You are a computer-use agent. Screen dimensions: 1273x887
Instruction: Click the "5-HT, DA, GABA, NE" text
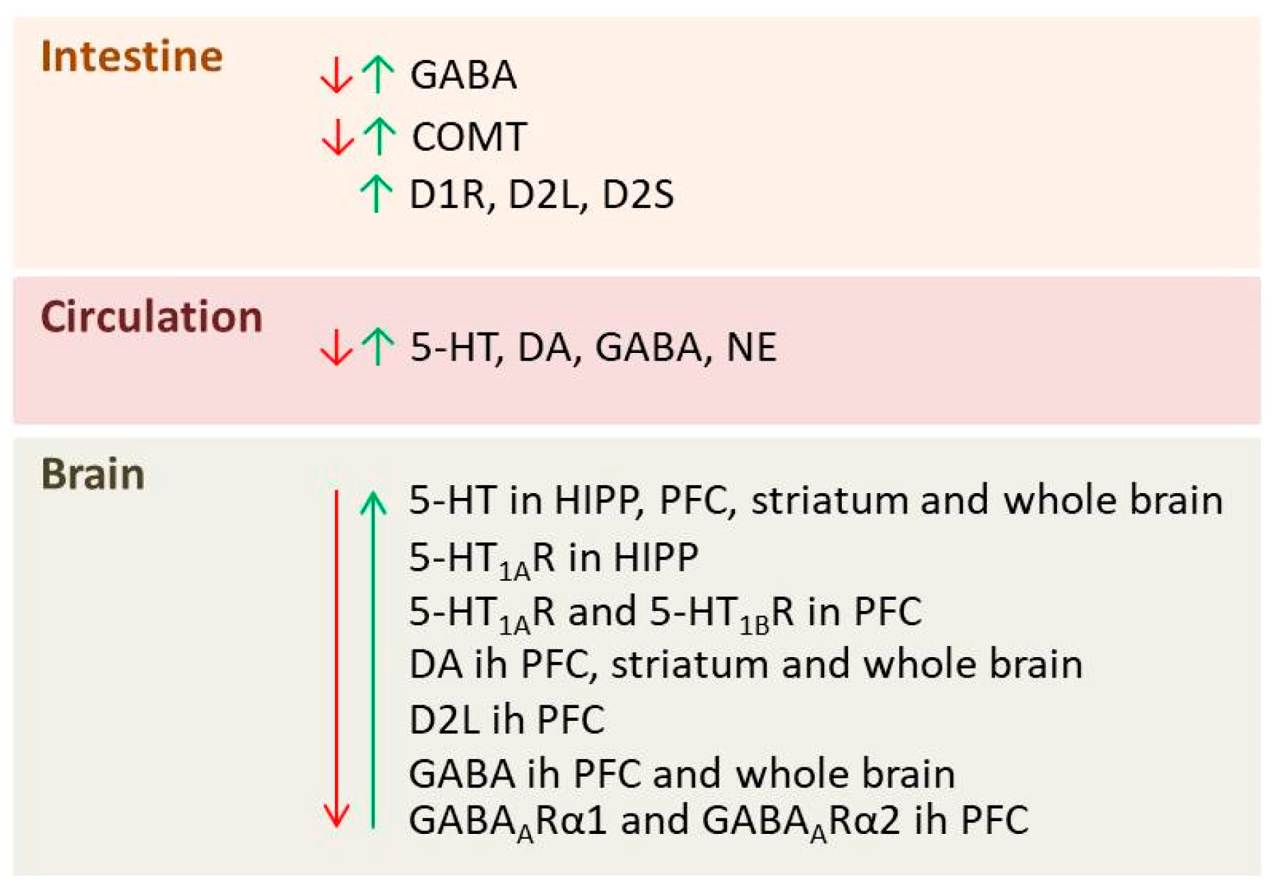click(x=593, y=347)
